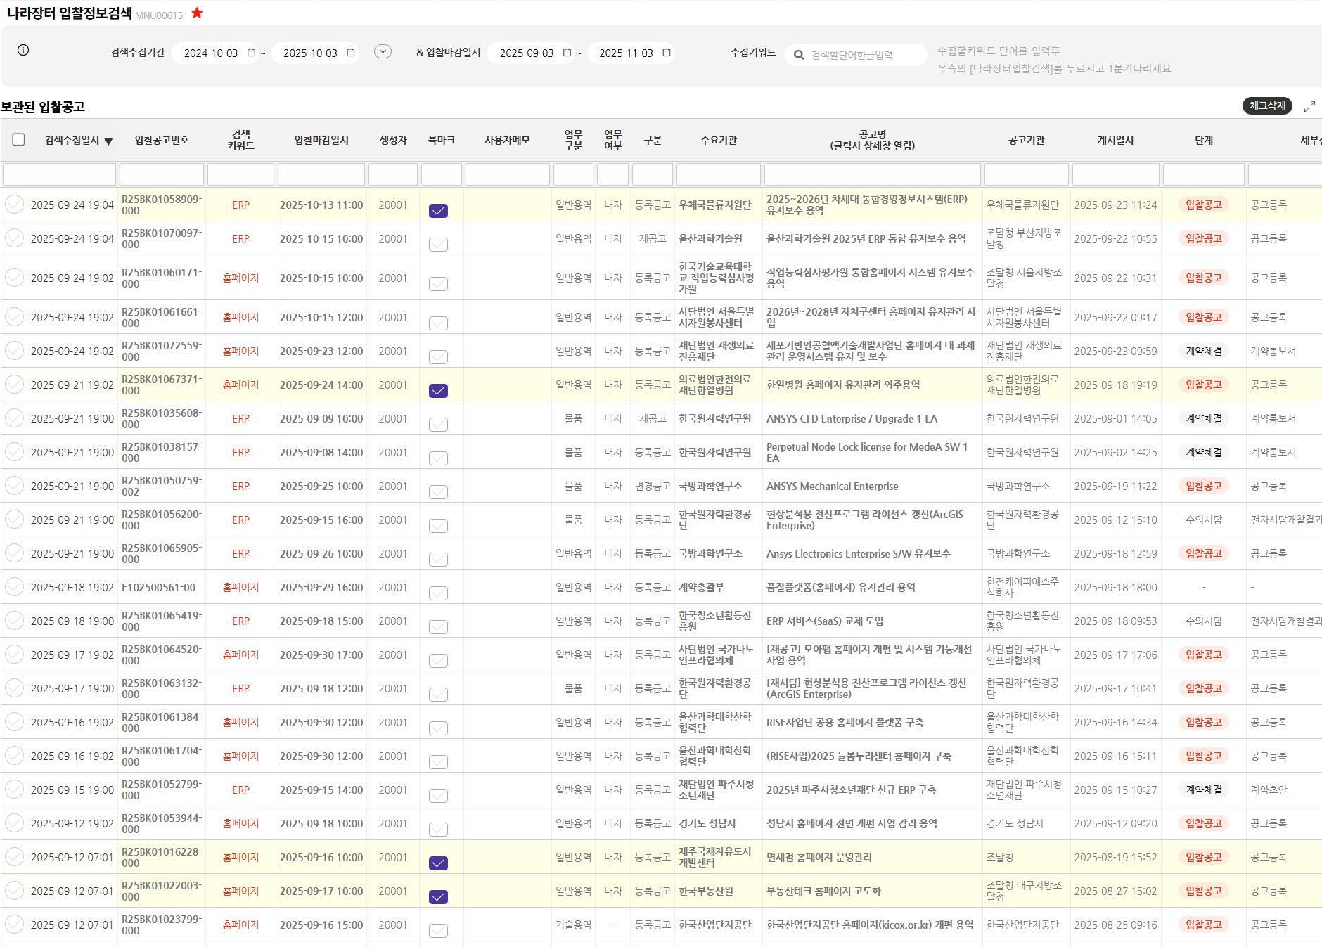This screenshot has height=947, width=1322.
Task: Click the info circle icon
Action: point(23,50)
